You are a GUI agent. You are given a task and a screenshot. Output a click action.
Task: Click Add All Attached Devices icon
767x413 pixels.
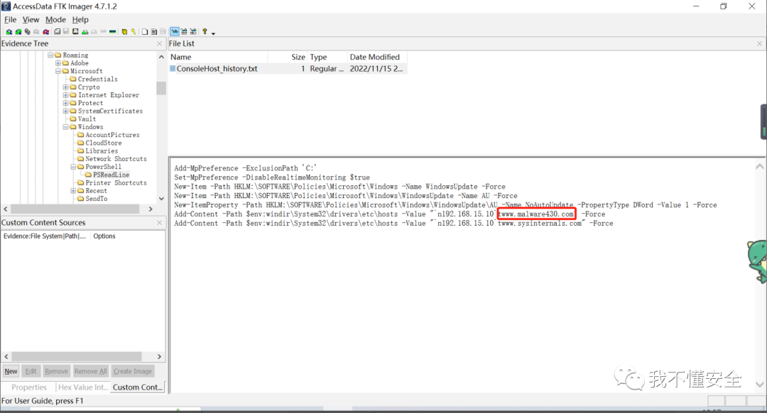coord(18,32)
